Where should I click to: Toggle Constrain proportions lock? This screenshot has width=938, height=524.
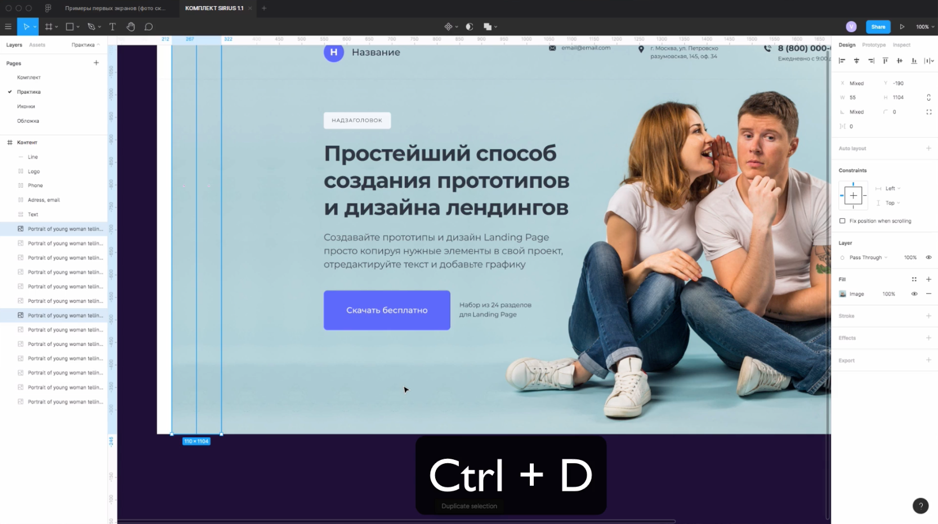click(x=928, y=97)
